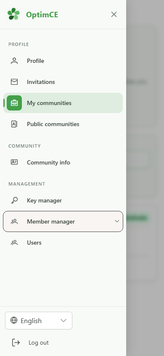The height and width of the screenshot is (356, 164).
Task: Click the Profile person icon
Action: coord(14,61)
